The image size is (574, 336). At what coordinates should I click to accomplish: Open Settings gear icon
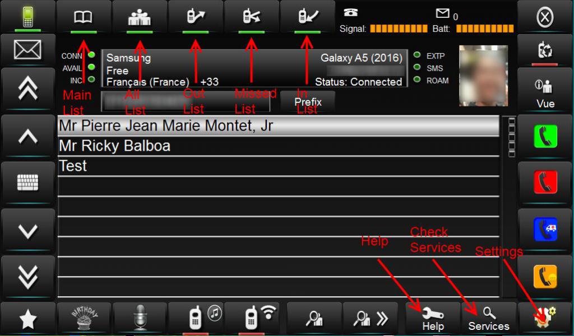[545, 318]
